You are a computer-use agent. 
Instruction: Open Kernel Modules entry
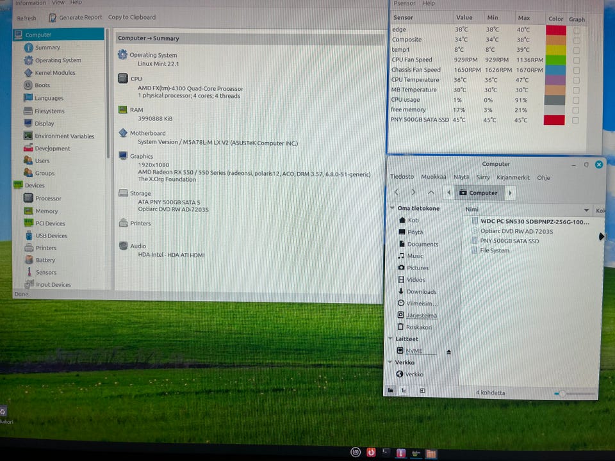(55, 72)
